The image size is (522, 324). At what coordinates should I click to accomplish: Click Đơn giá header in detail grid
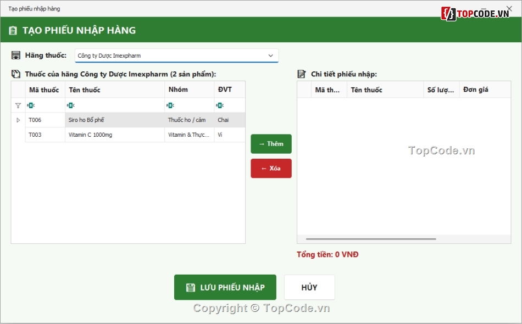click(485, 90)
